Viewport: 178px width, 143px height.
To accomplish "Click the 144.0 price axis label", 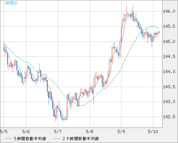I will (169, 71).
